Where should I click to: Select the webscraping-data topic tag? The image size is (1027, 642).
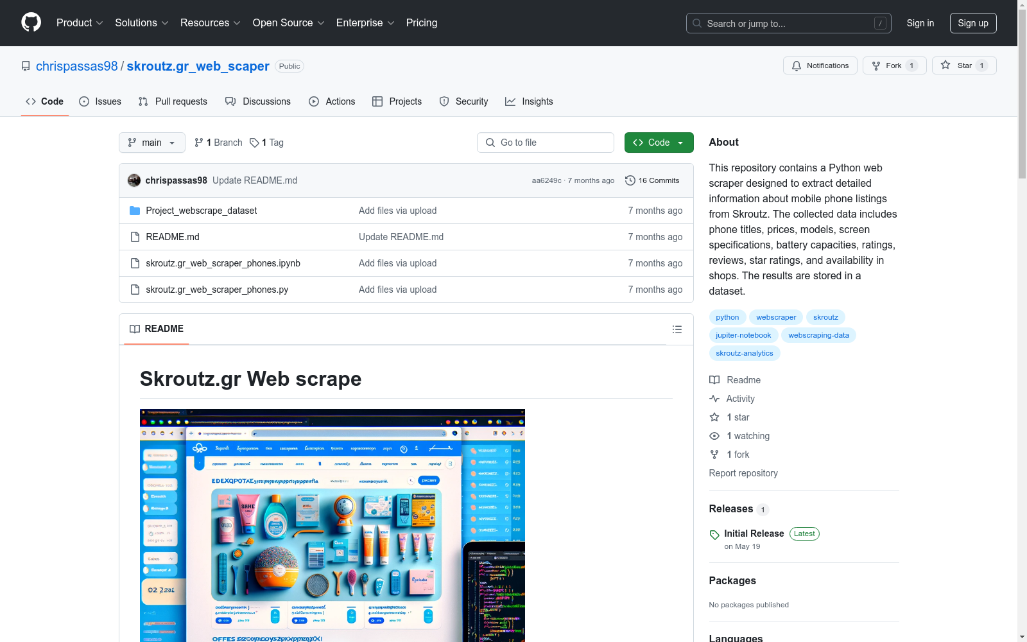tap(818, 335)
